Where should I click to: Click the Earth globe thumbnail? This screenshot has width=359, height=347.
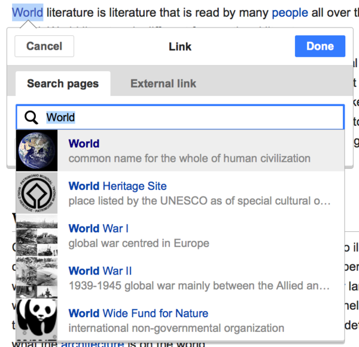coord(37,150)
